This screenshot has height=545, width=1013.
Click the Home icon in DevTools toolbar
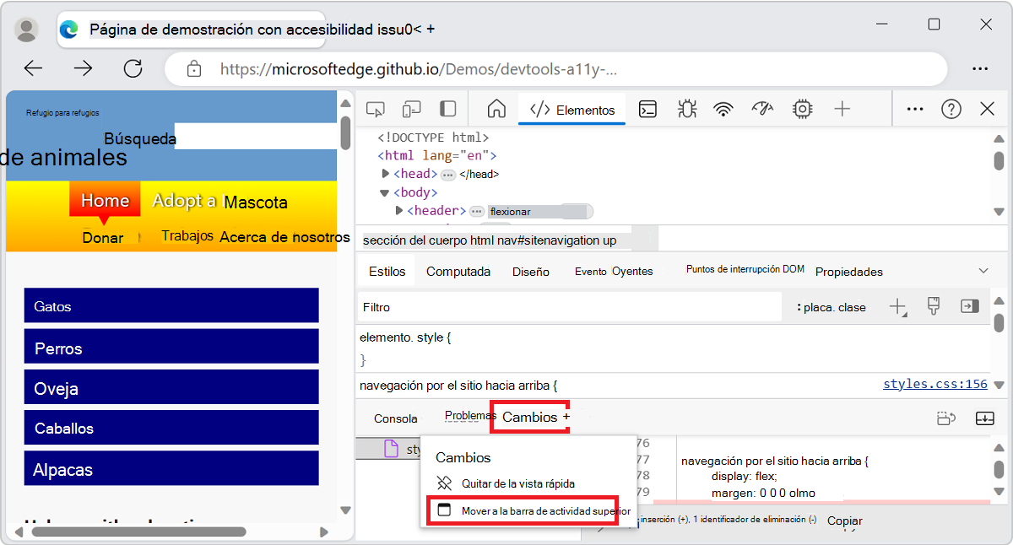(x=496, y=108)
